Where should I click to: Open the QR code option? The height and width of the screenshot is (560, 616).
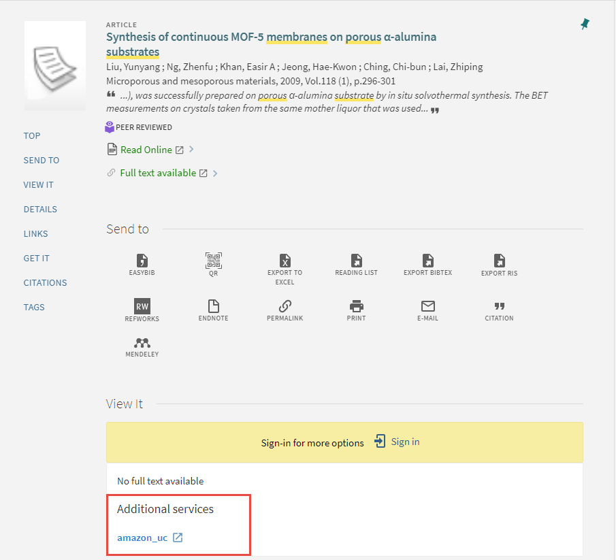pyautogui.click(x=214, y=261)
